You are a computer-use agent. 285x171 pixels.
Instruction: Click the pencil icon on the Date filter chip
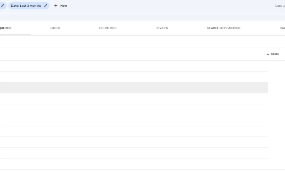[x=45, y=6]
